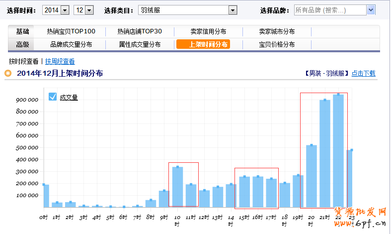Switch to 卖家城市分布 tab

277,31
